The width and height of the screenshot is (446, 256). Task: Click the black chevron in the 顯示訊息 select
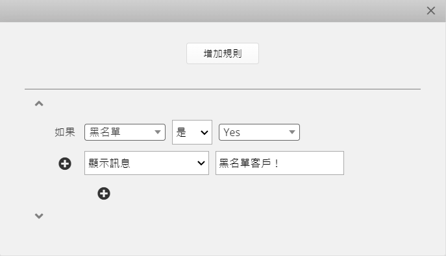[201, 163]
